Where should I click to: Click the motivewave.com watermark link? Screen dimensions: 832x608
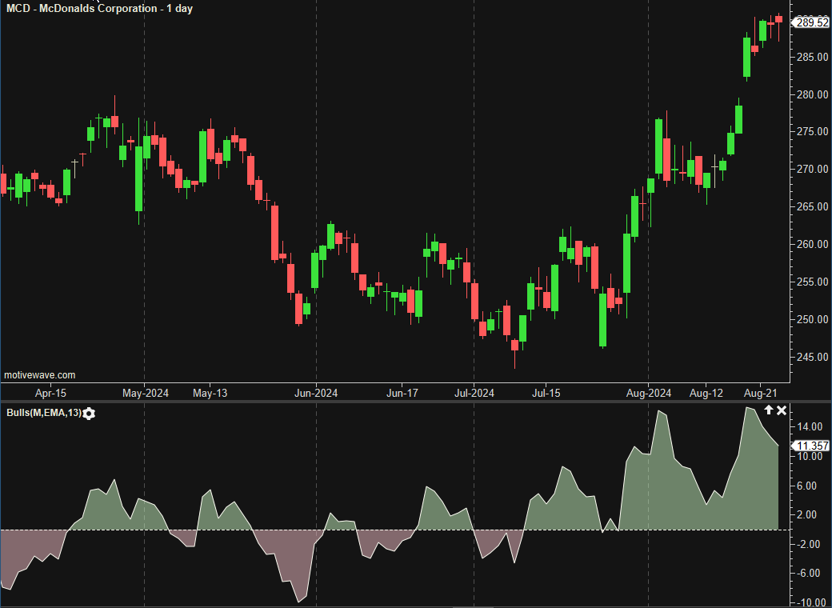(x=40, y=374)
